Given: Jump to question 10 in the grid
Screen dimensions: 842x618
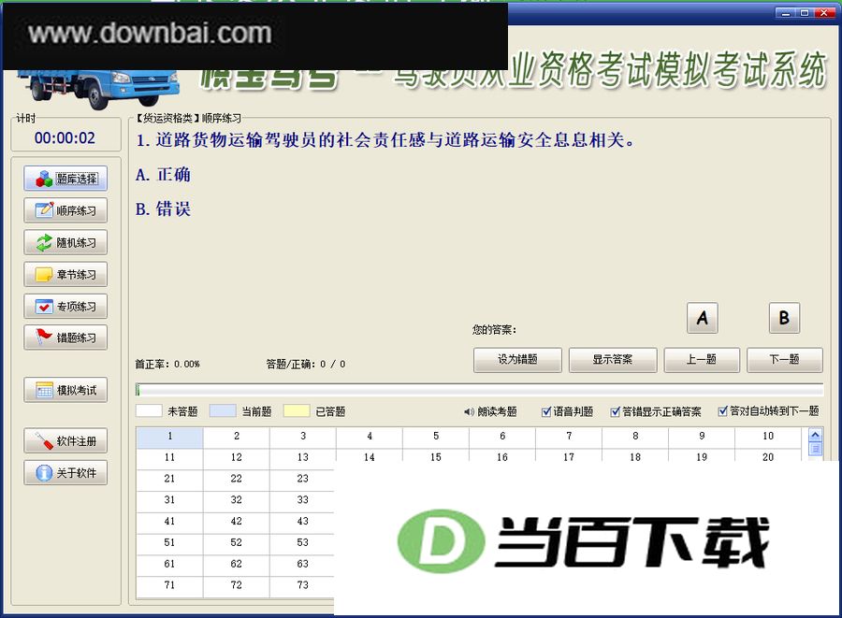Looking at the screenshot, I should coord(768,437).
